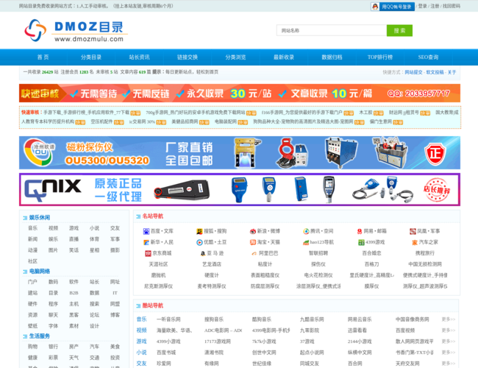Open 百合婚恋 link
This screenshot has width=478, height=368.
click(x=371, y=253)
